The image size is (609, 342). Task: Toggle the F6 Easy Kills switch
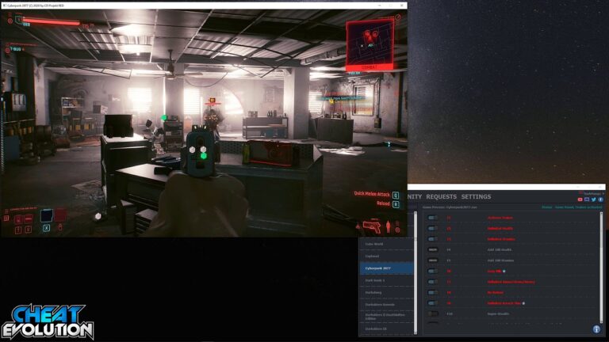(433, 271)
